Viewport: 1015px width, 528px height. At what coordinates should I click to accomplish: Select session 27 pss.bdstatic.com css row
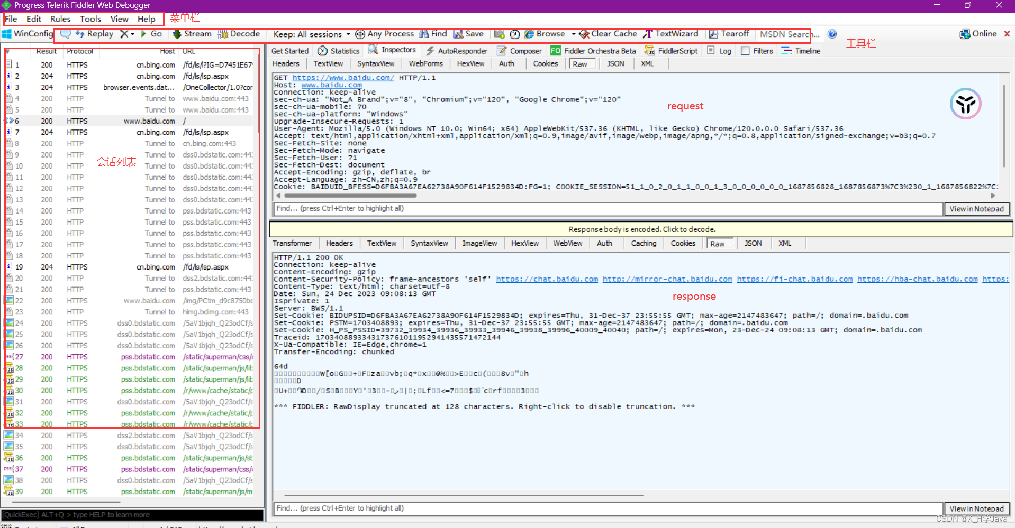point(129,357)
